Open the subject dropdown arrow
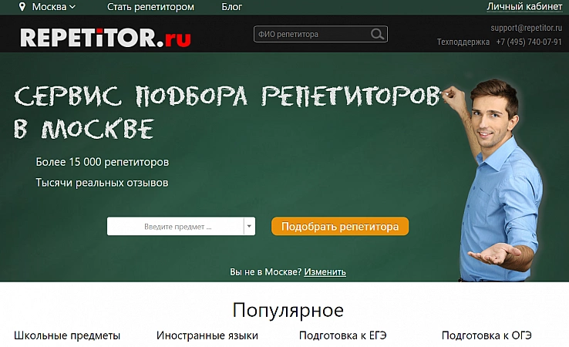 pyautogui.click(x=249, y=227)
